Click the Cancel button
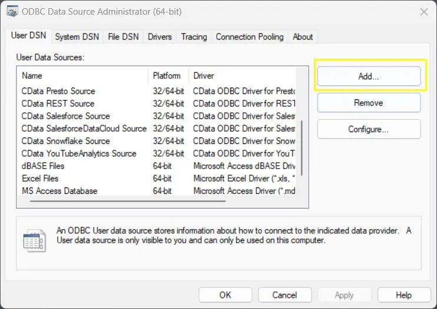The height and width of the screenshot is (309, 437). (284, 295)
